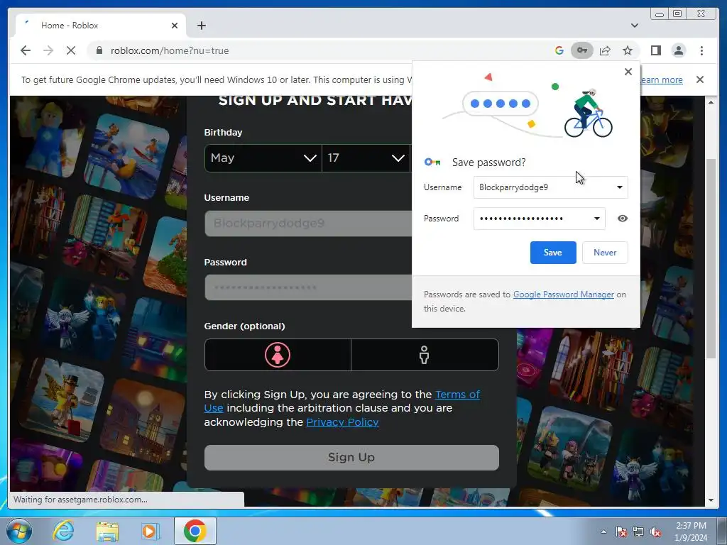Open the birthday day dropdown showing 17
The image size is (727, 545).
(366, 158)
